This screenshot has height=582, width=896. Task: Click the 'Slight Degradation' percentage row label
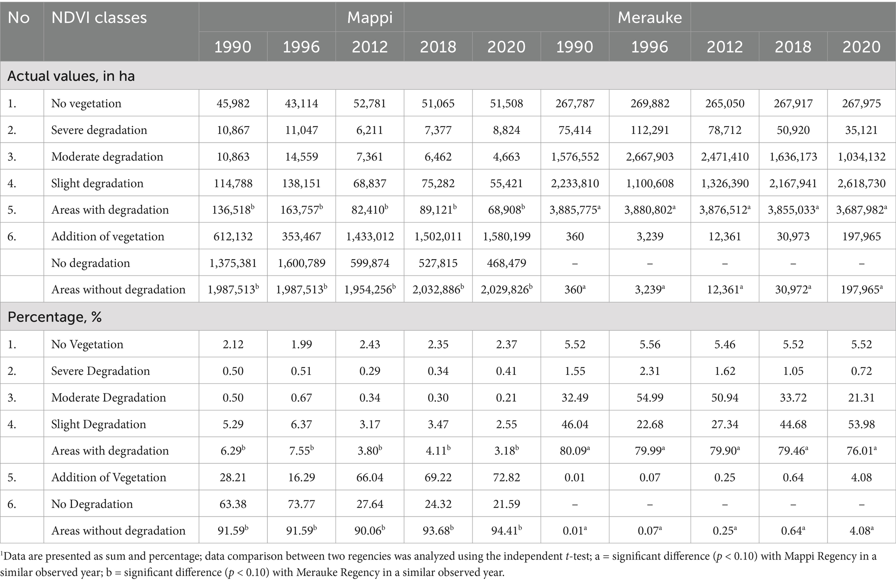point(98,424)
